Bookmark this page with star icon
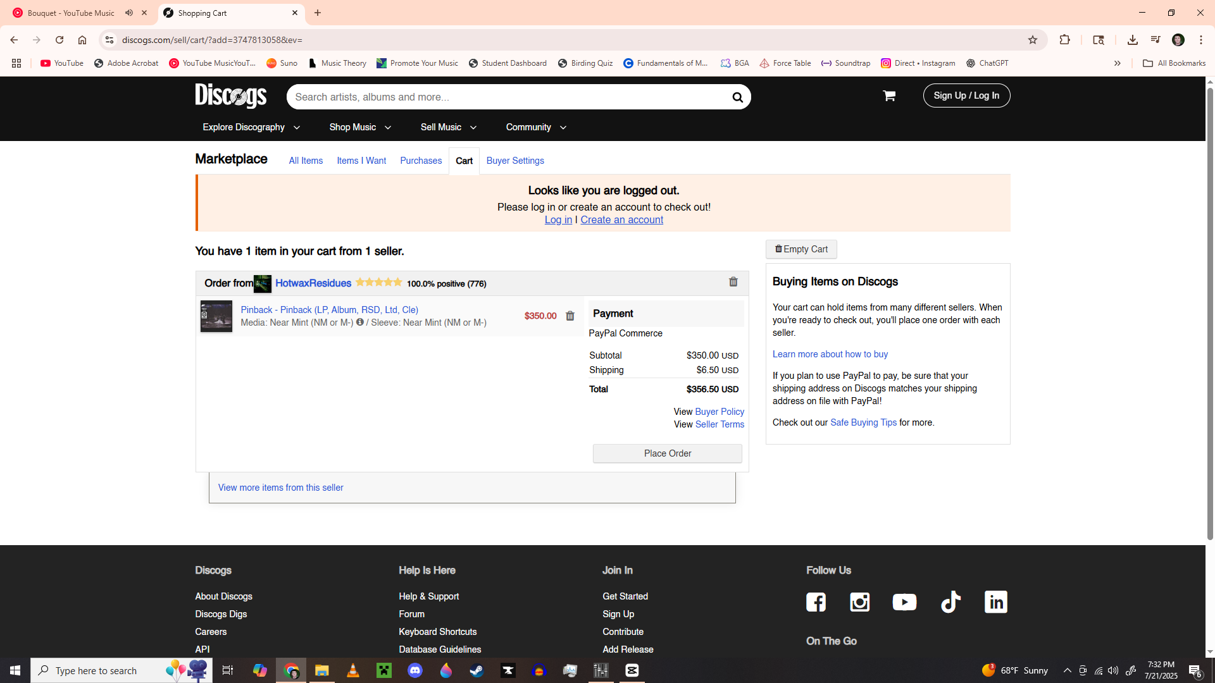Image resolution: width=1215 pixels, height=683 pixels. pyautogui.click(x=1033, y=40)
